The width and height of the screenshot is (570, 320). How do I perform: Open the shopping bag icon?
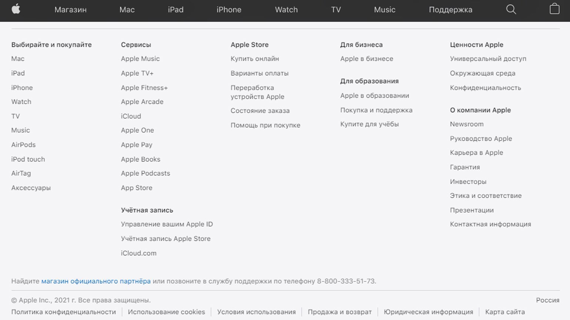(554, 9)
